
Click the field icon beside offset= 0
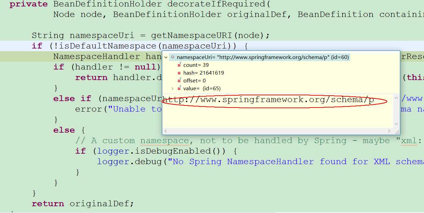click(x=179, y=80)
